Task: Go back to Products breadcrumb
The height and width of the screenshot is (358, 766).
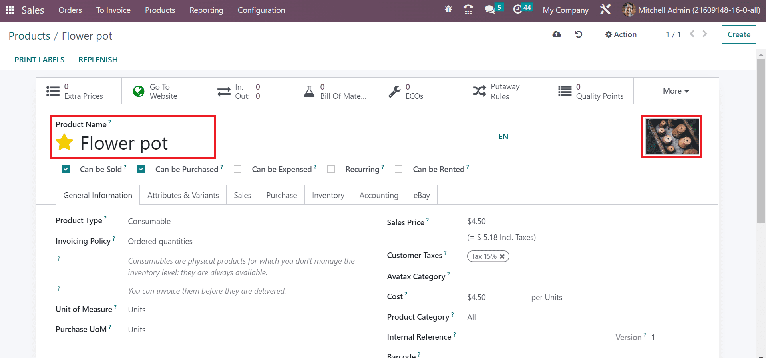Action: pos(30,36)
